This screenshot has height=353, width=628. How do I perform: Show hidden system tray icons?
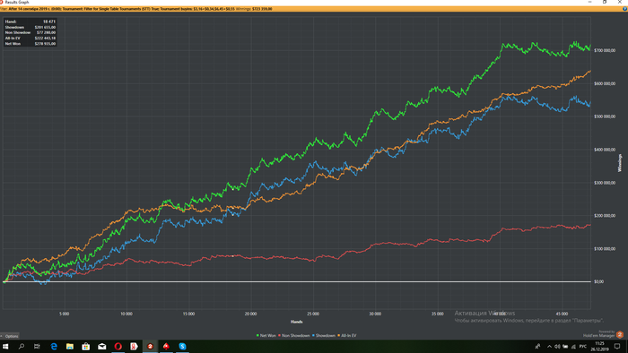click(x=549, y=347)
